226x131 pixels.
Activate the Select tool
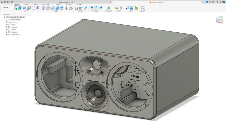click(143, 8)
